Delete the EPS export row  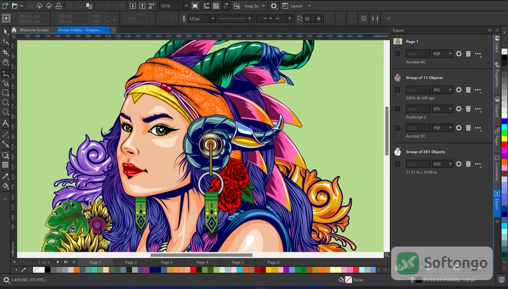tap(468, 108)
